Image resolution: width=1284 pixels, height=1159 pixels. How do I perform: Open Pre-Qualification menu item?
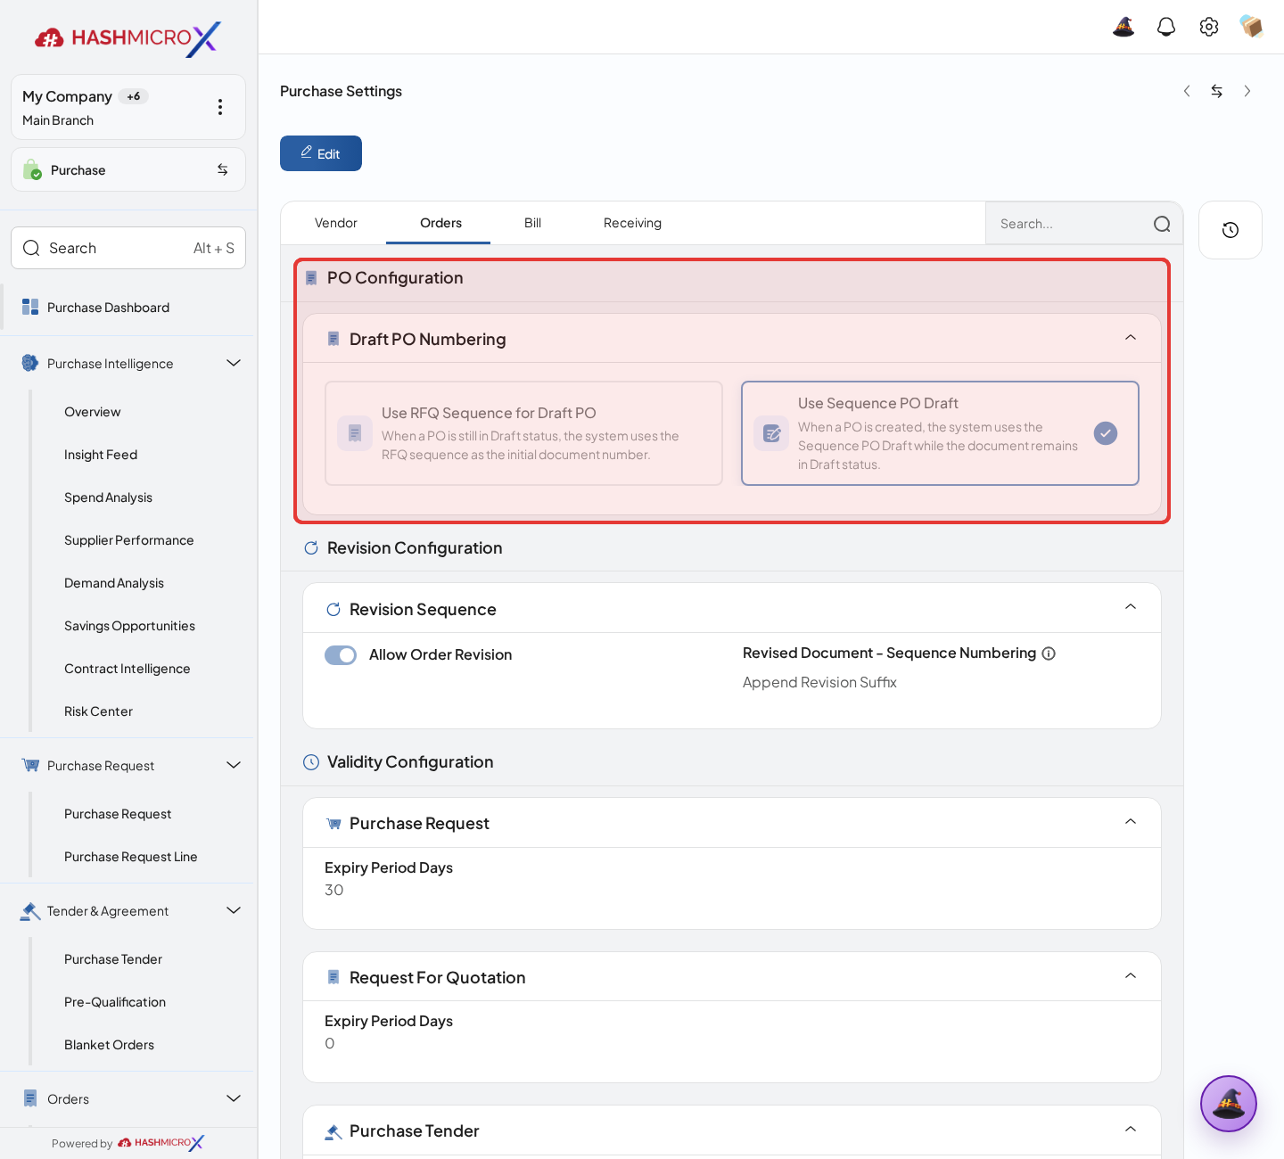(x=115, y=1002)
